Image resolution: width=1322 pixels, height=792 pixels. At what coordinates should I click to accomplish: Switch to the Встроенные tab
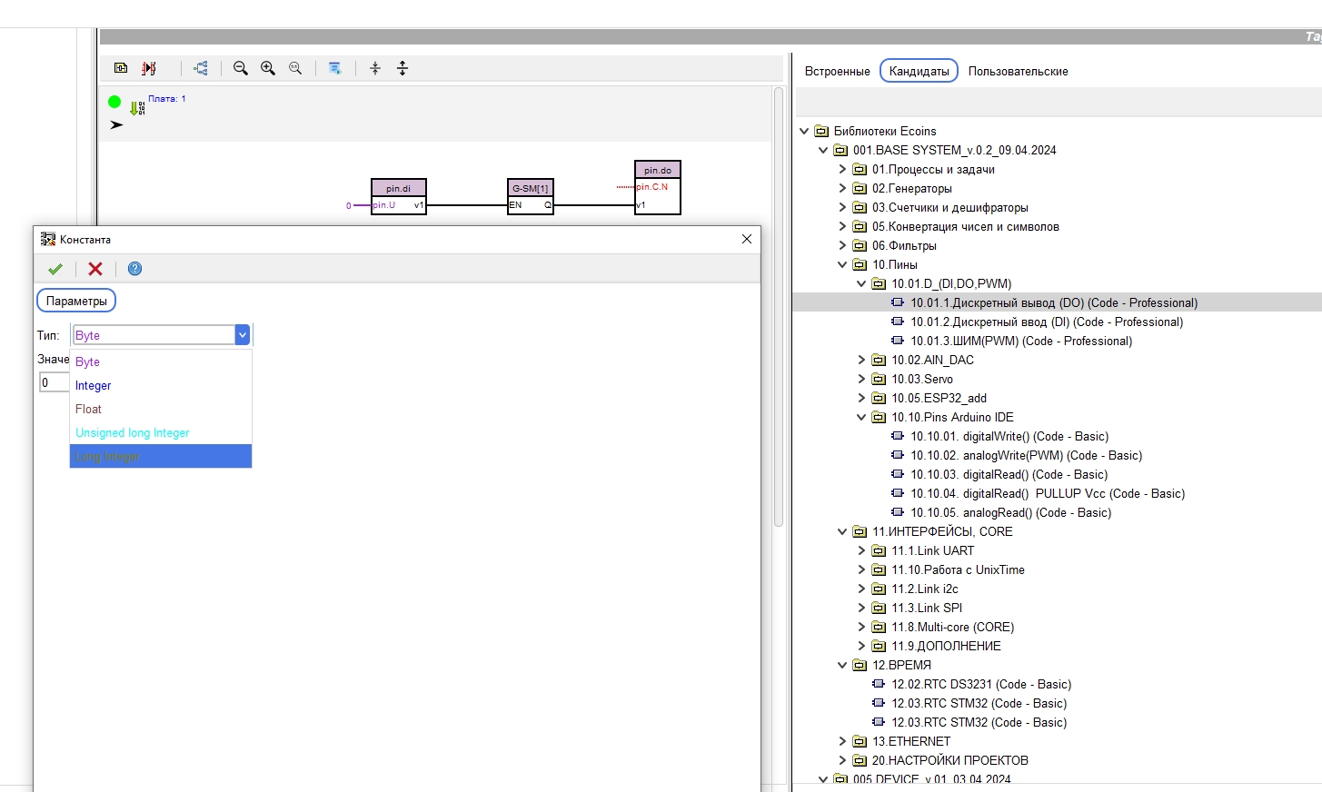click(837, 71)
